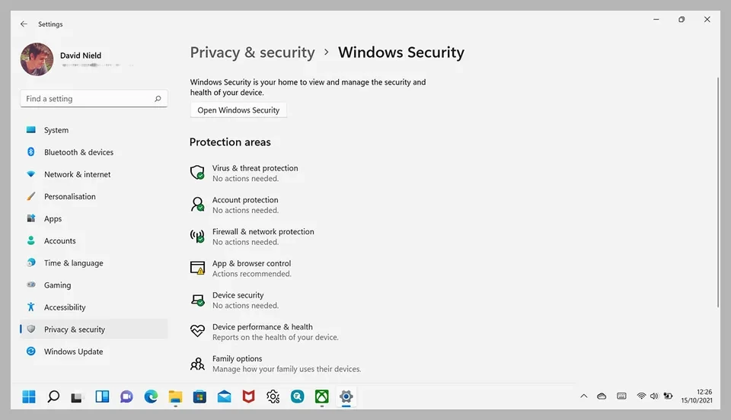Click the Find a setting search field
The height and width of the screenshot is (420, 731).
click(88, 99)
